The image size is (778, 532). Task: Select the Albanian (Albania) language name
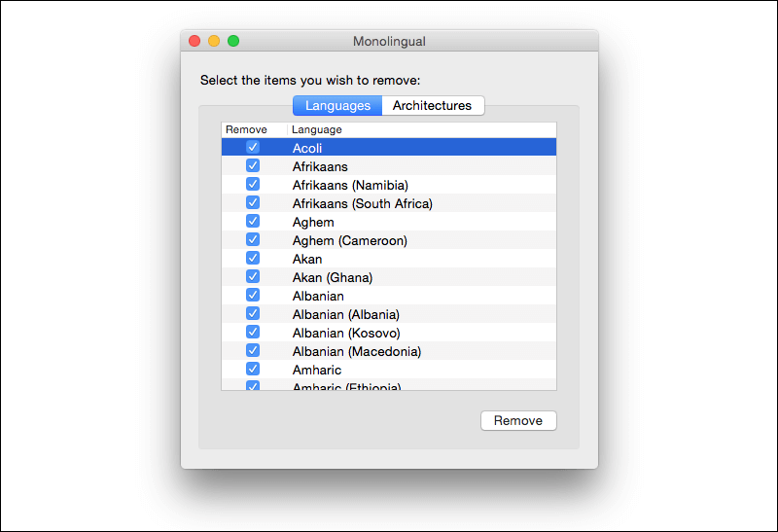(346, 315)
